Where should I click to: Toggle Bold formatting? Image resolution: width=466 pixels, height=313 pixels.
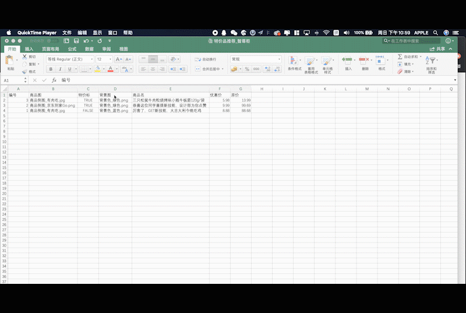pos(51,69)
